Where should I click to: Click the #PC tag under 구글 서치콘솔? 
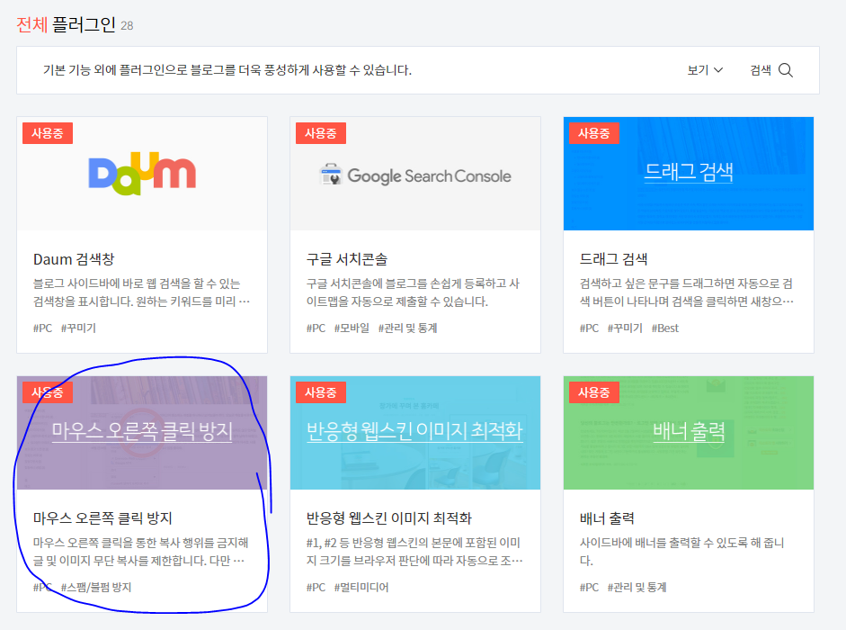pyautogui.click(x=316, y=328)
